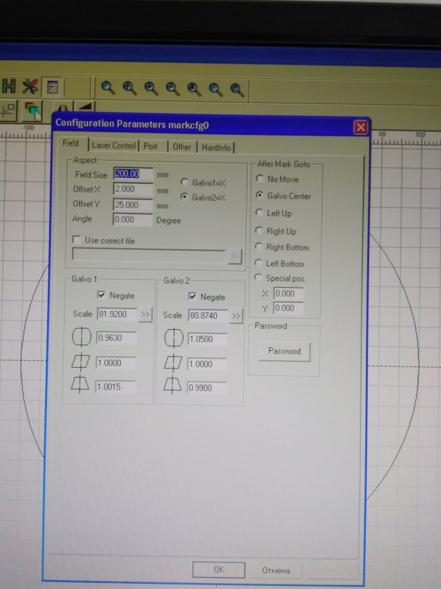441x589 pixels.
Task: Click the save disk icon in toolbar
Action: tap(8, 86)
